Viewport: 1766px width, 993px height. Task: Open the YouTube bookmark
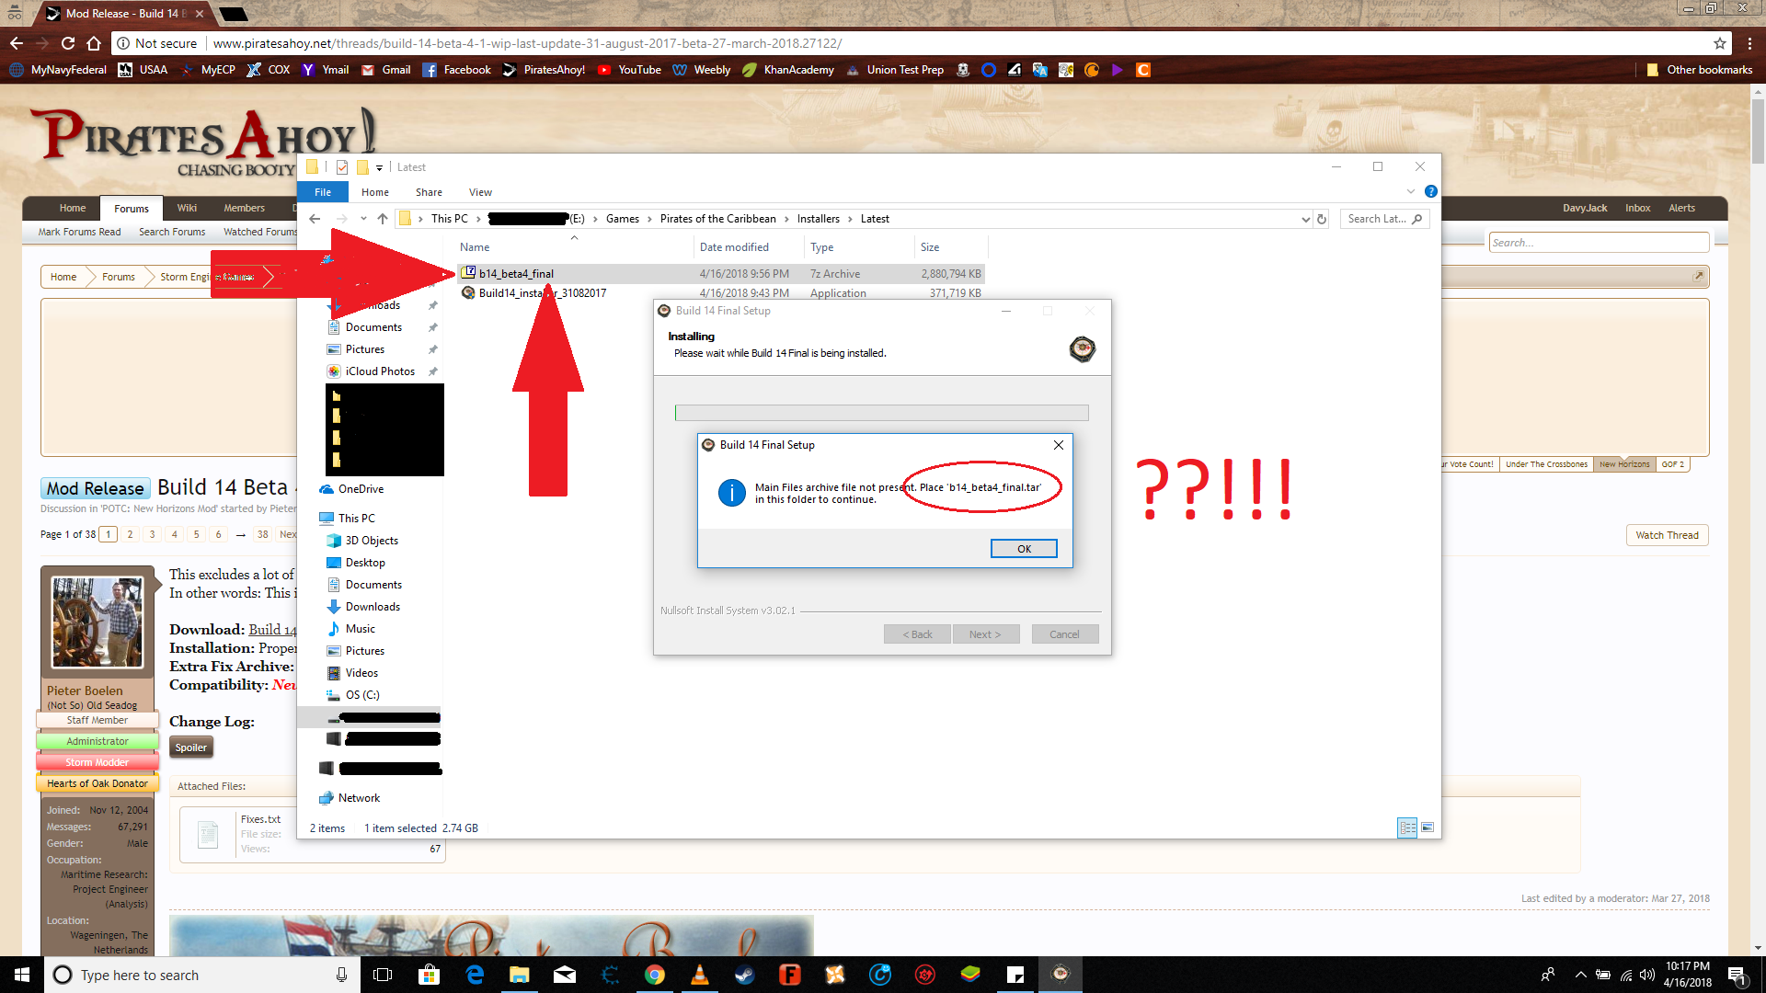pyautogui.click(x=630, y=70)
